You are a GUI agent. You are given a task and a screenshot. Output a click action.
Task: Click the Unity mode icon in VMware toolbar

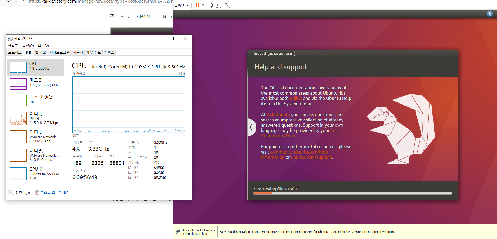(x=227, y=5)
